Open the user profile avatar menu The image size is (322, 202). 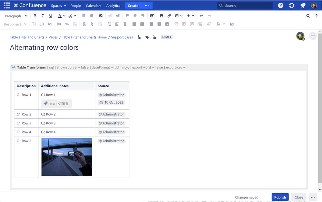click(x=314, y=5)
